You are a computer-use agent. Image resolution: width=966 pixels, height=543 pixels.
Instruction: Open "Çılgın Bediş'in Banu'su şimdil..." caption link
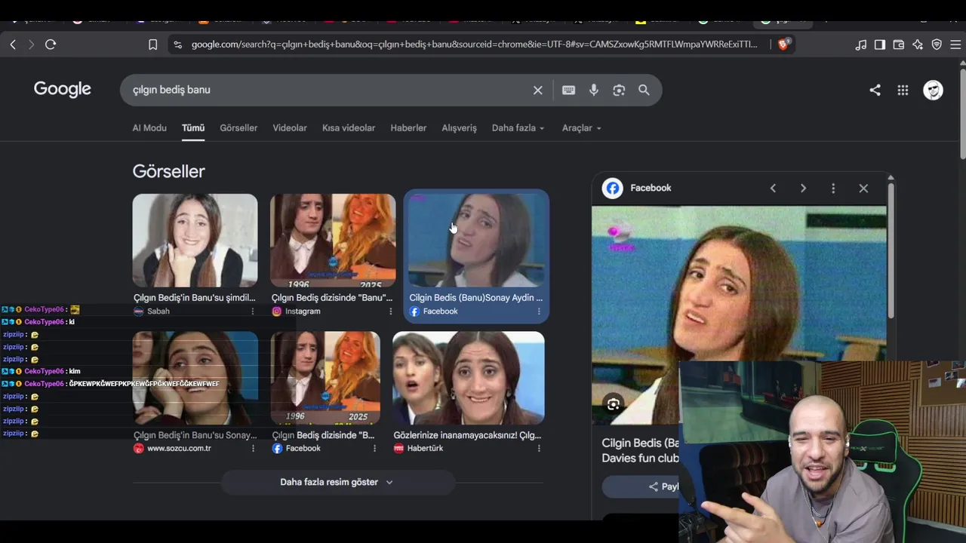point(195,298)
